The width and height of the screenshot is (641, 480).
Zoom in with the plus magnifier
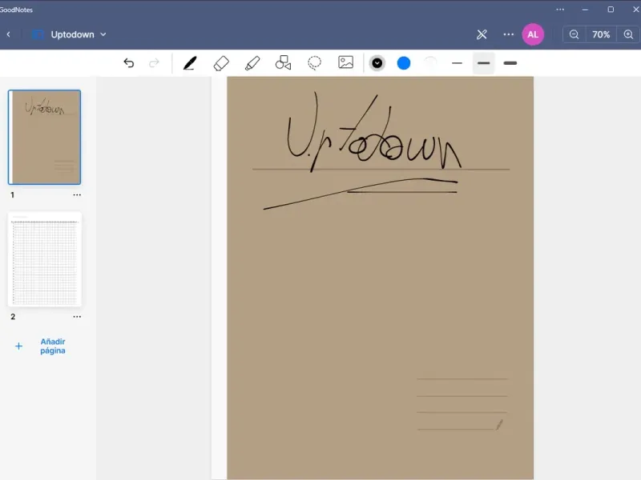tap(628, 34)
